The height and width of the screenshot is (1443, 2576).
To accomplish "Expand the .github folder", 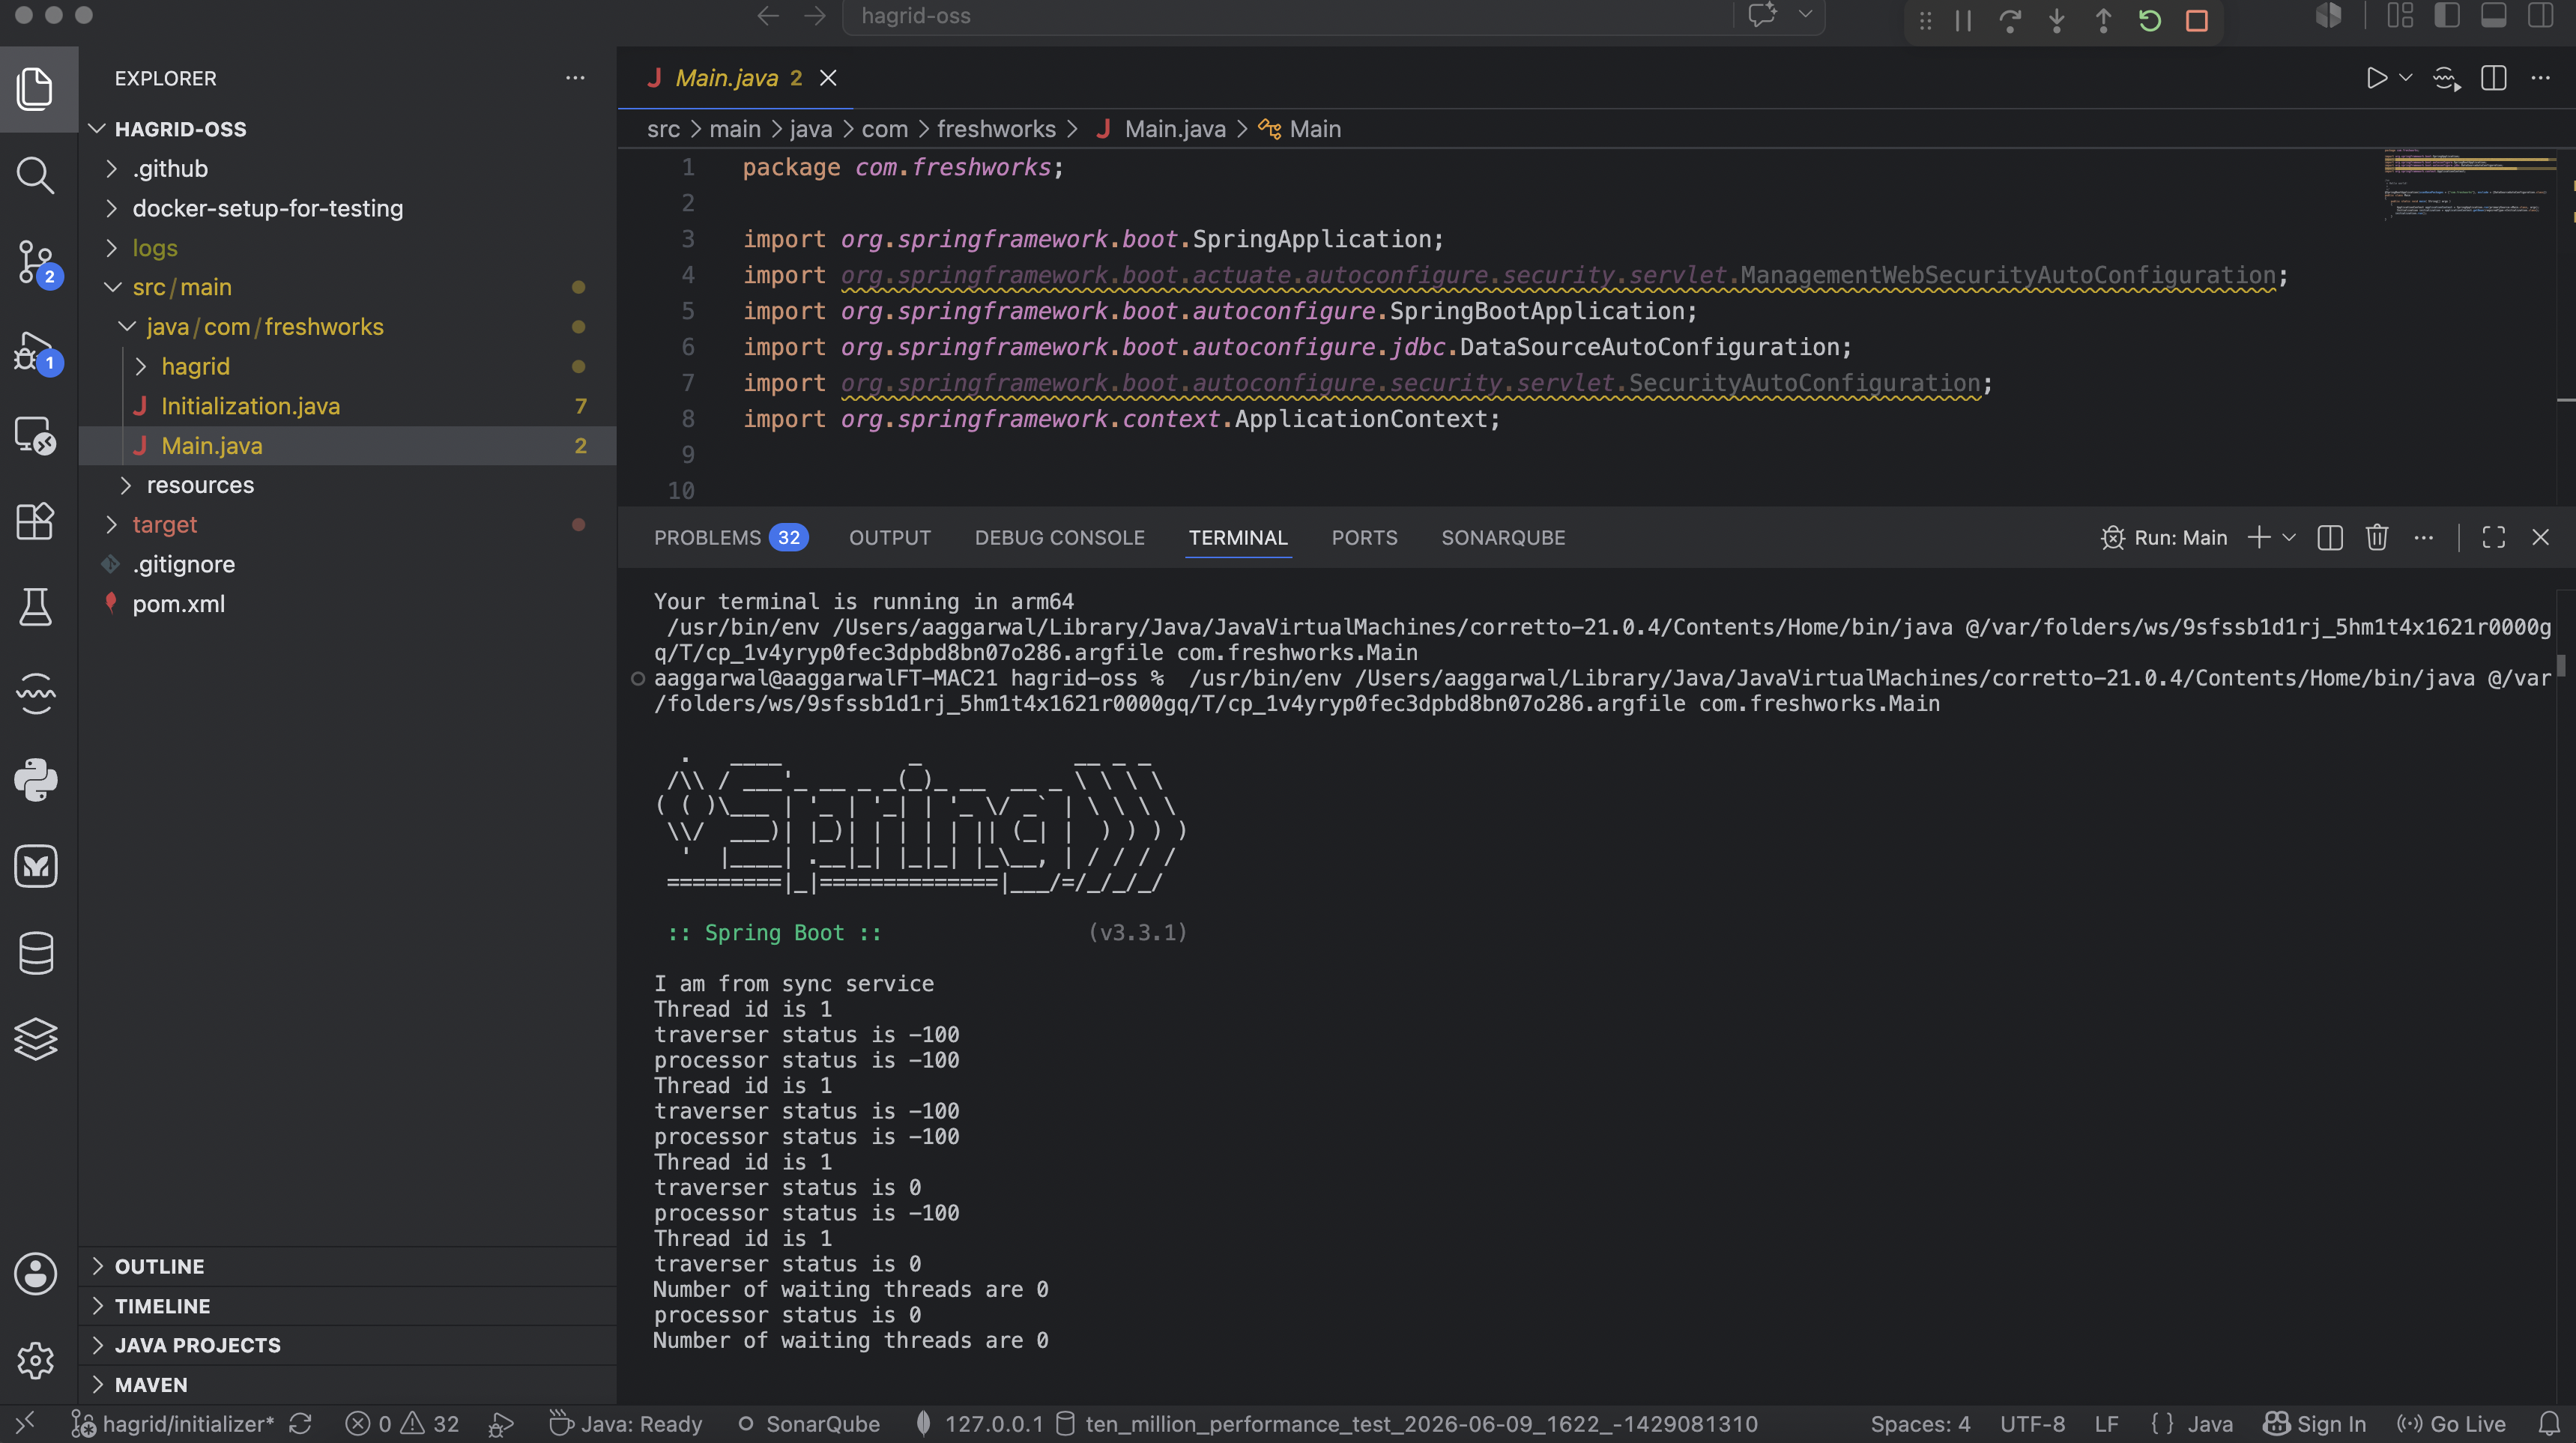I will pyautogui.click(x=347, y=169).
